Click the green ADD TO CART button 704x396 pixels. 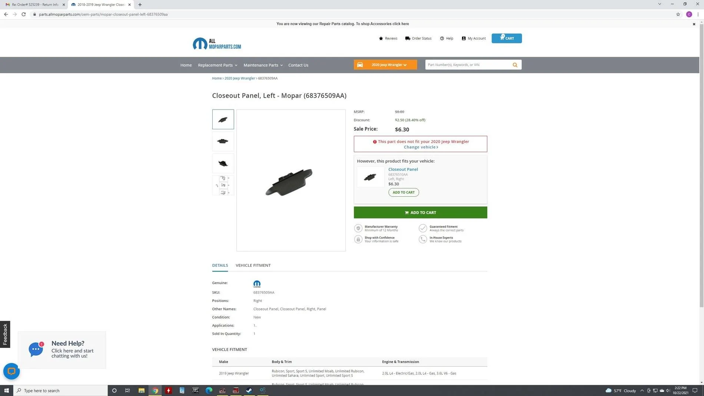pyautogui.click(x=420, y=212)
